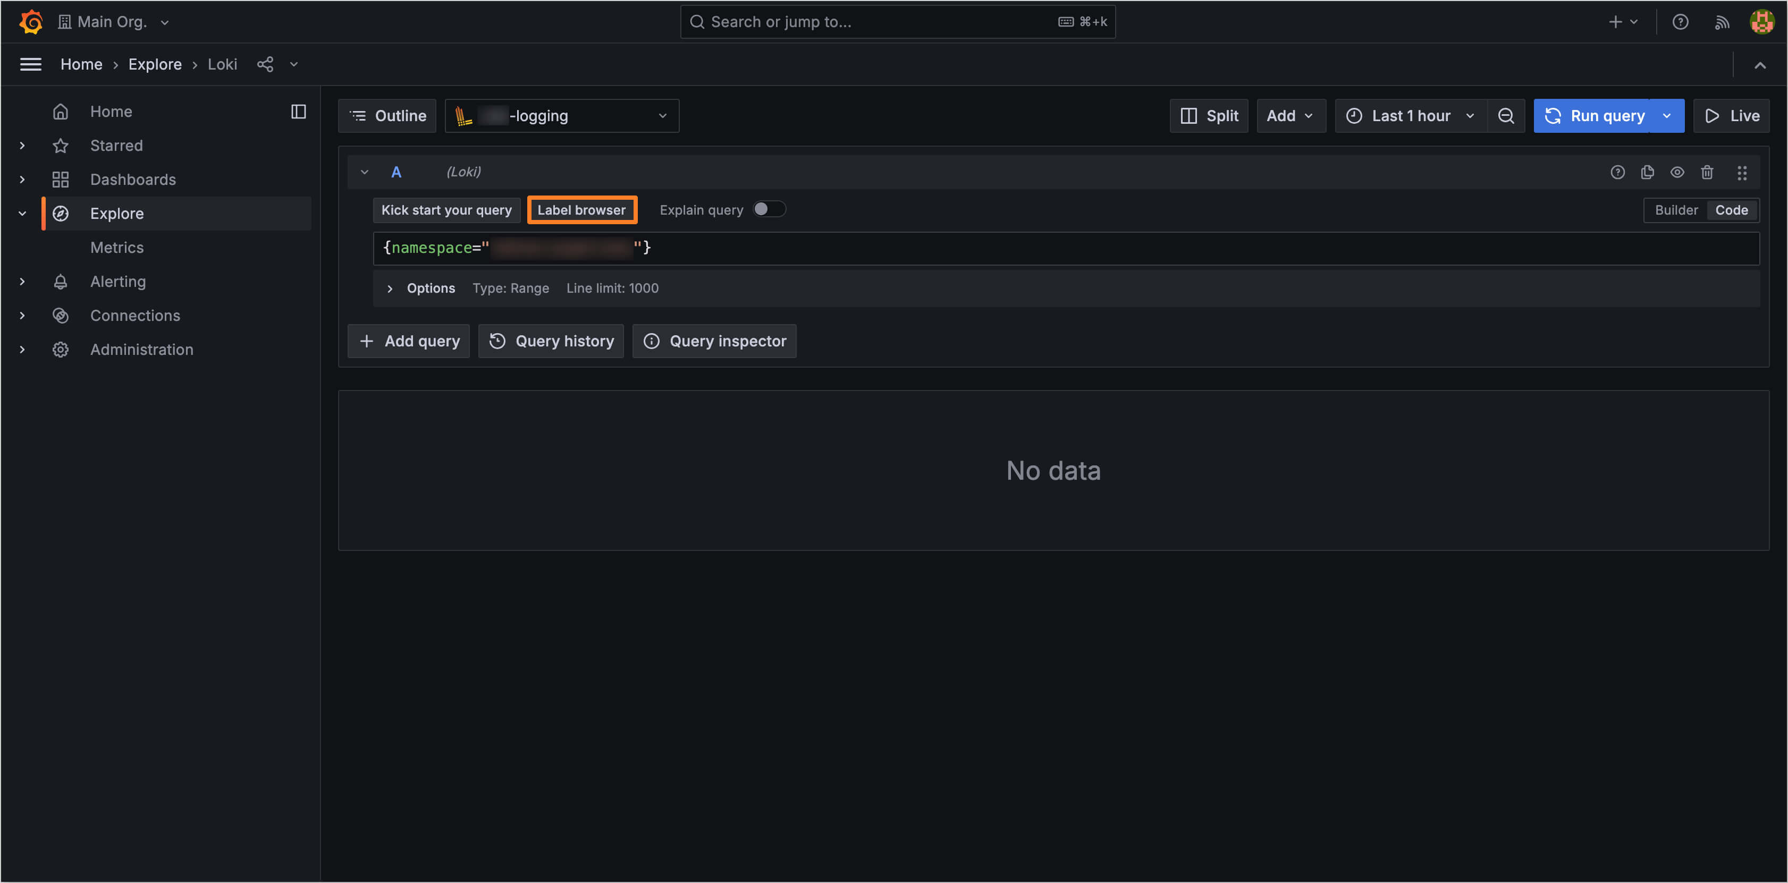The height and width of the screenshot is (883, 1788).
Task: Expand the Dashboards section chevron
Action: click(x=22, y=180)
